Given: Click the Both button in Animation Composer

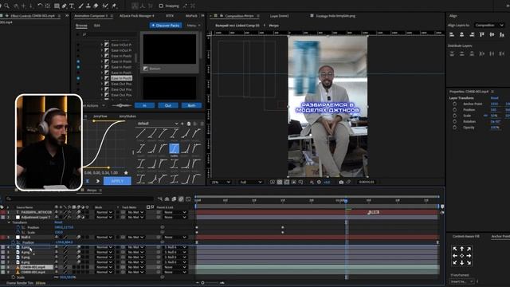Looking at the screenshot, I should tap(191, 105).
